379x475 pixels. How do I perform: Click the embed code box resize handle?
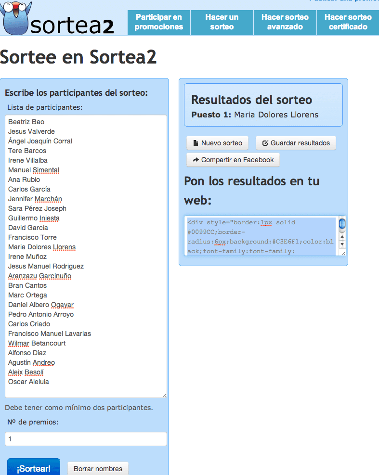[343, 253]
